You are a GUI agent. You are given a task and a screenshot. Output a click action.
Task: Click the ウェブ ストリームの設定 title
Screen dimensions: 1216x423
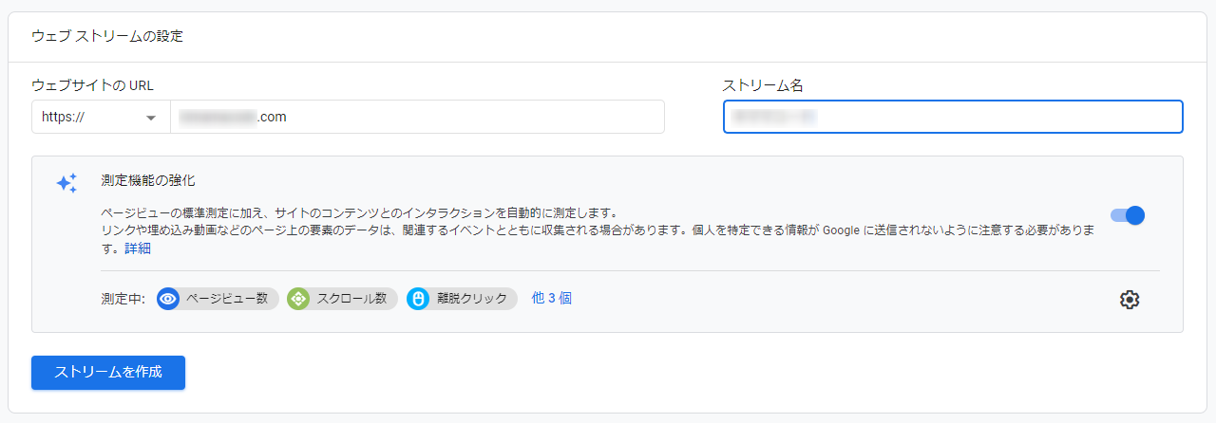click(x=107, y=36)
